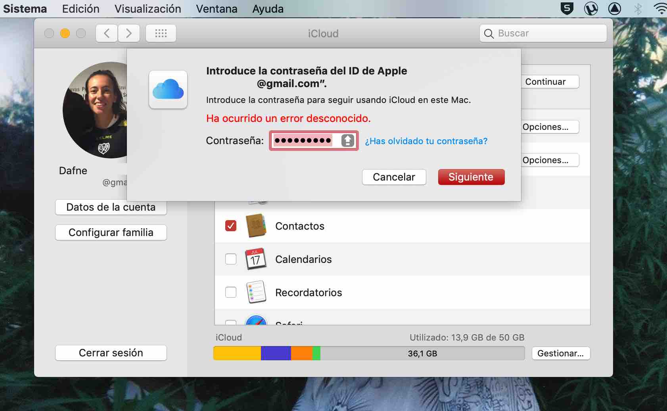Screen dimensions: 667x411
Task: Click the Contacts address book icon
Action: [x=256, y=226]
